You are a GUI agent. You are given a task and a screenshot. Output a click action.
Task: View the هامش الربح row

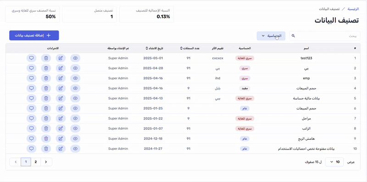click(75, 138)
